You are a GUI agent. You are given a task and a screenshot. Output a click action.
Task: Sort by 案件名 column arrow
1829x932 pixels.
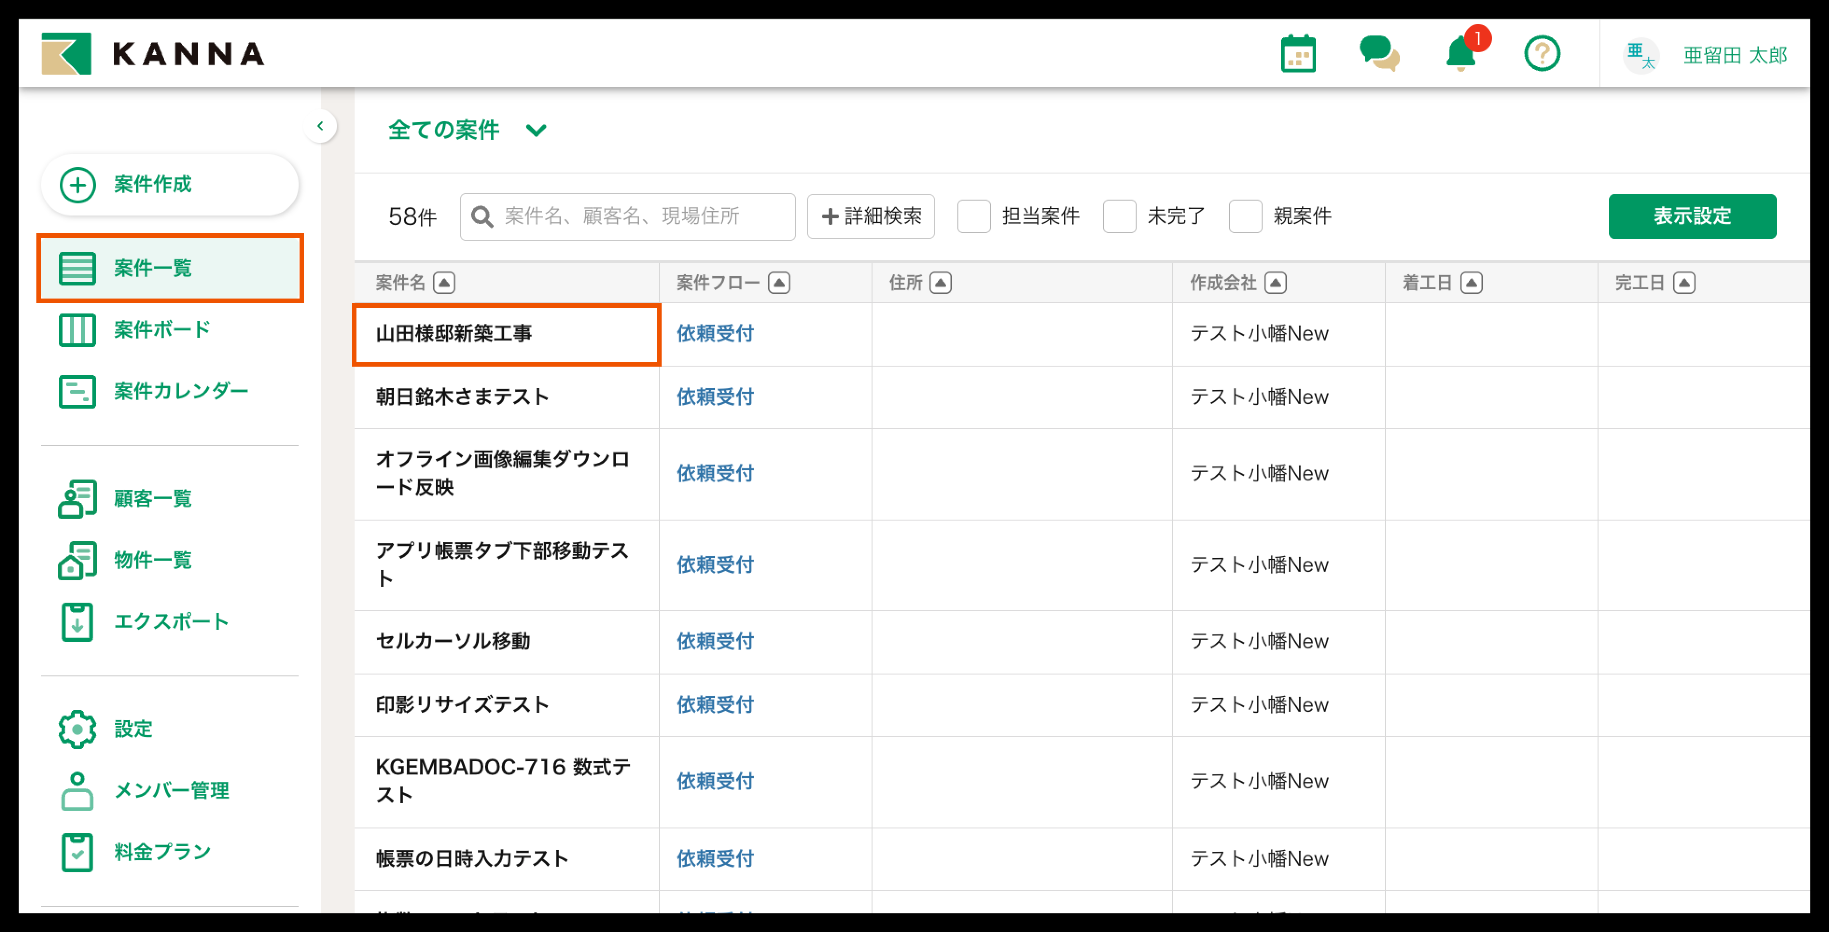tap(445, 283)
